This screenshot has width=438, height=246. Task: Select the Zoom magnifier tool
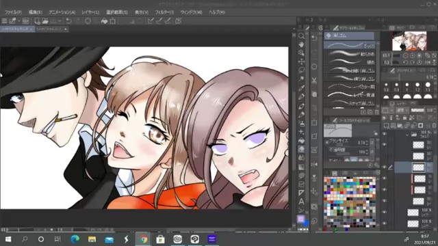pyautogui.click(x=301, y=36)
